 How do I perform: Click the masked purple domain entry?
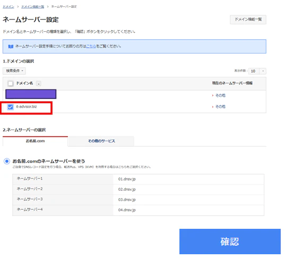coord(31,94)
